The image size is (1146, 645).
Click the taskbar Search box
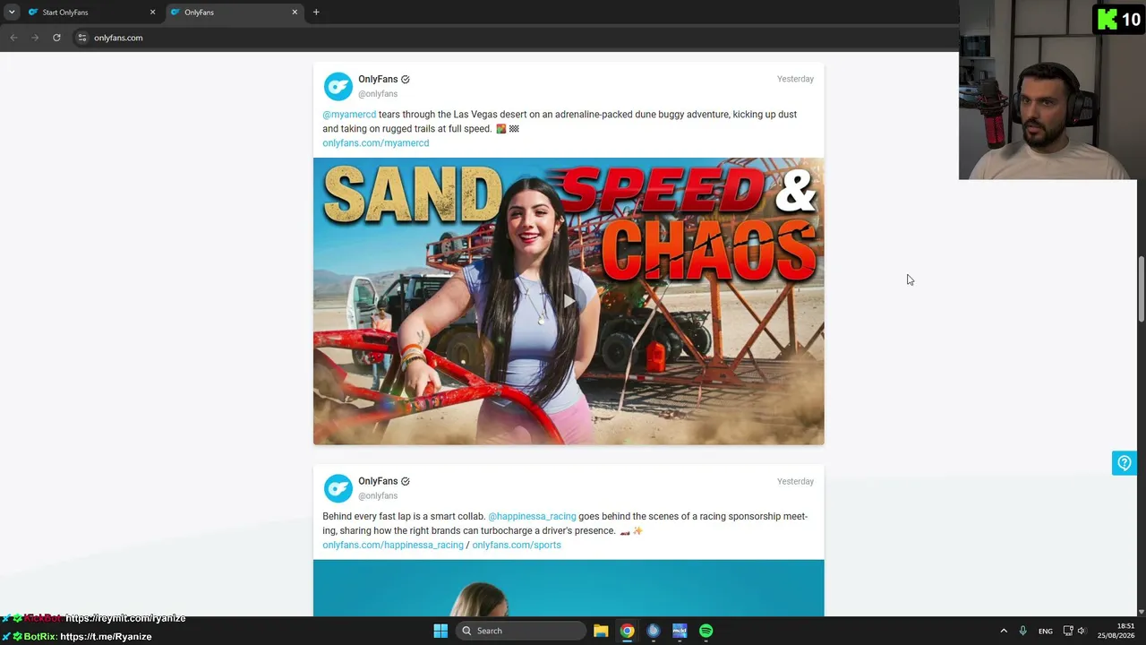tap(521, 631)
